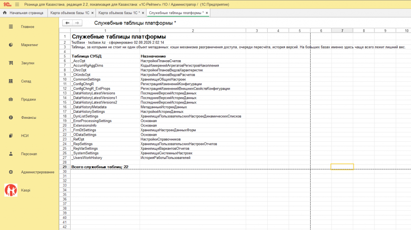The width and height of the screenshot is (411, 230).
Task: Open the Персонал person icon
Action: (x=11, y=154)
